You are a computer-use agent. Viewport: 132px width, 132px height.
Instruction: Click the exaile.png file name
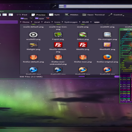83,27
